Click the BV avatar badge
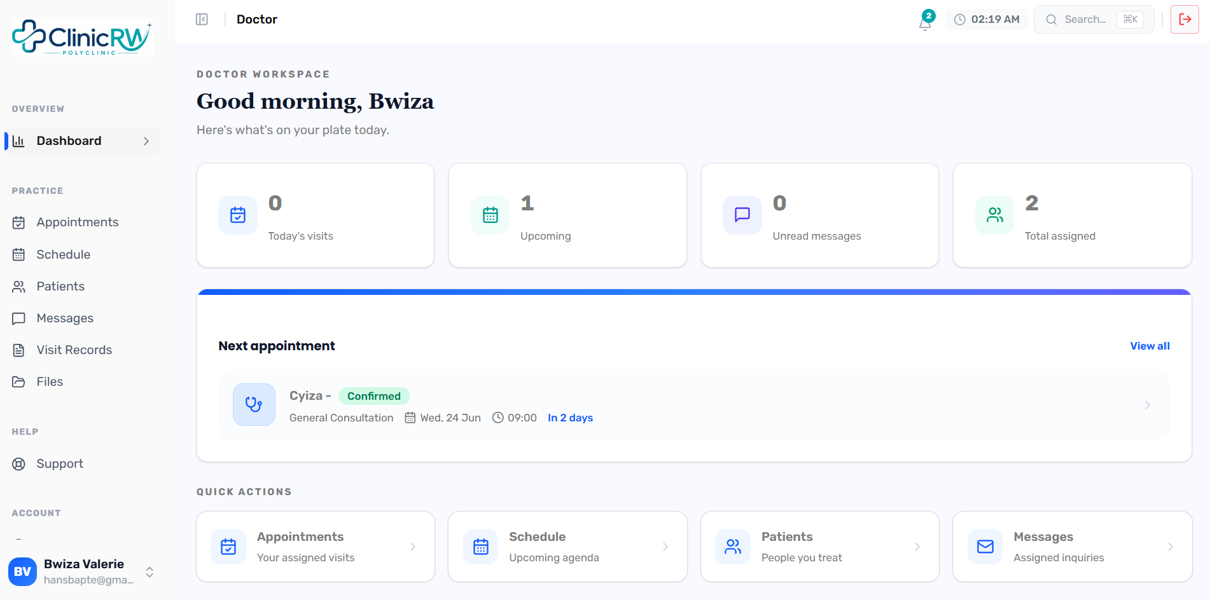The height and width of the screenshot is (600, 1210). (x=22, y=571)
